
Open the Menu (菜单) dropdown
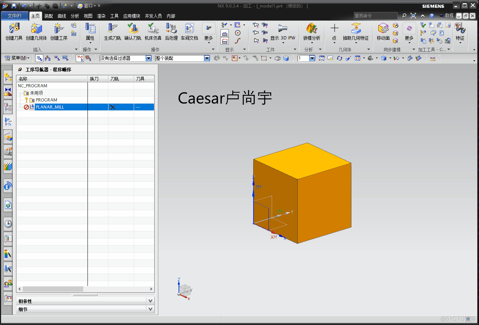pyautogui.click(x=17, y=58)
